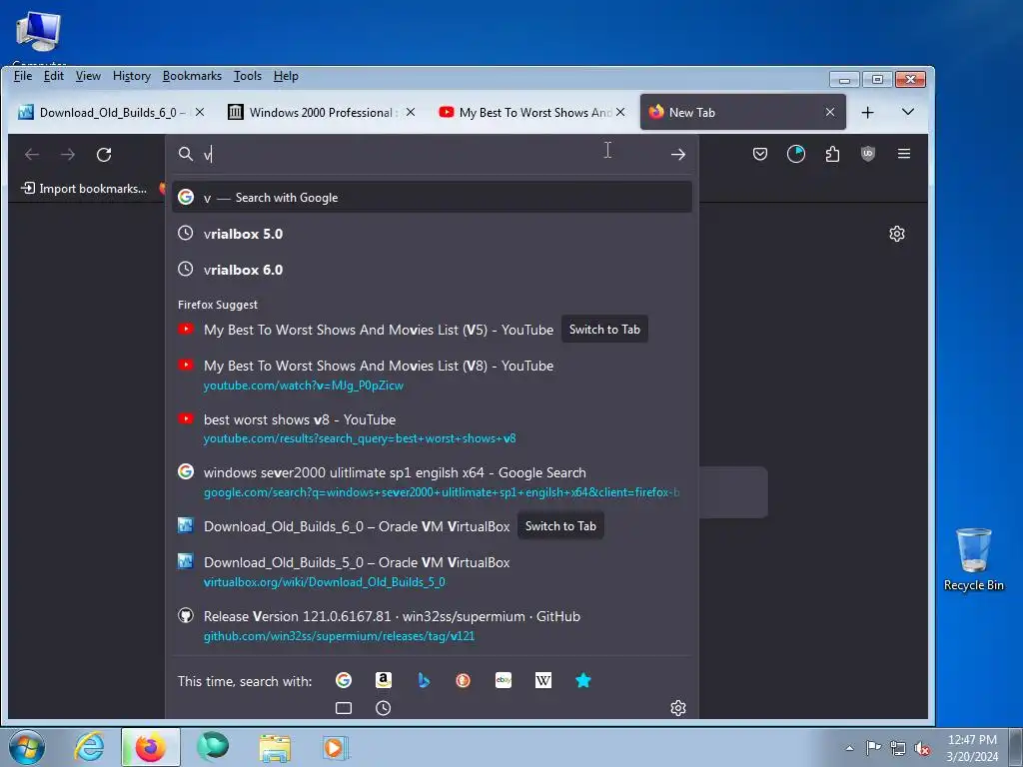Open My Best To Worst Shows (V8) suggestion

[379, 366]
